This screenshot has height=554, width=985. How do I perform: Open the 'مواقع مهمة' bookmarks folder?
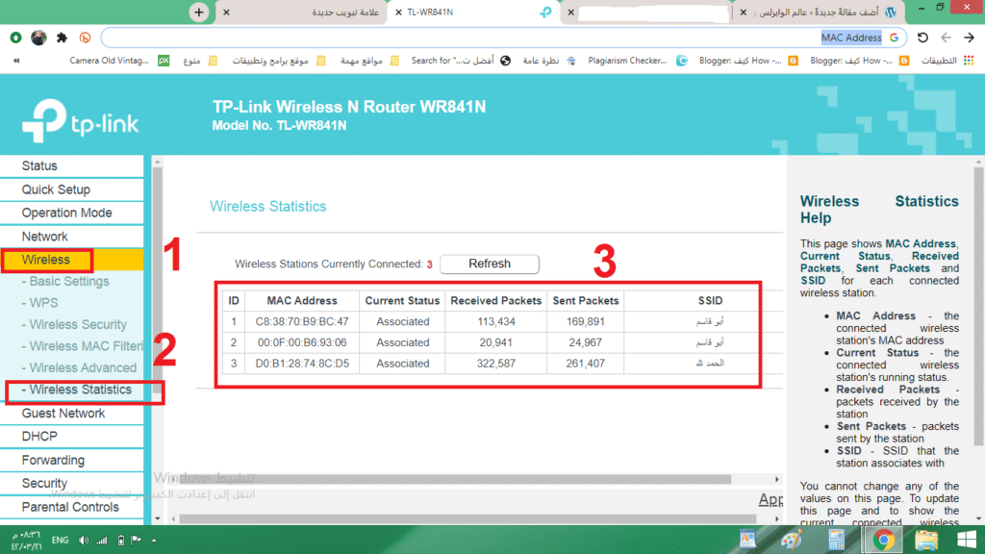click(369, 61)
